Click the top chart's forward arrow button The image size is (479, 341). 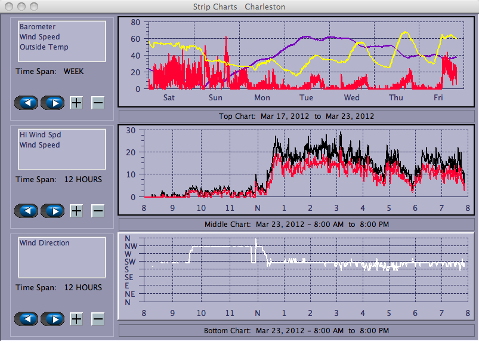[52, 103]
